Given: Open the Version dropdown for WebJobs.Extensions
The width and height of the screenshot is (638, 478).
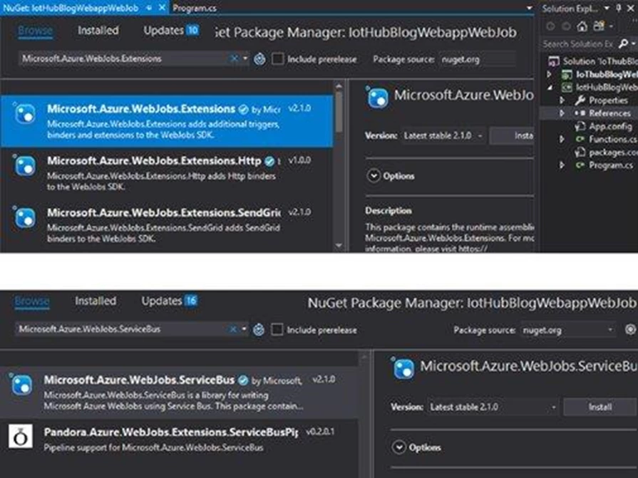Looking at the screenshot, I should (x=442, y=135).
